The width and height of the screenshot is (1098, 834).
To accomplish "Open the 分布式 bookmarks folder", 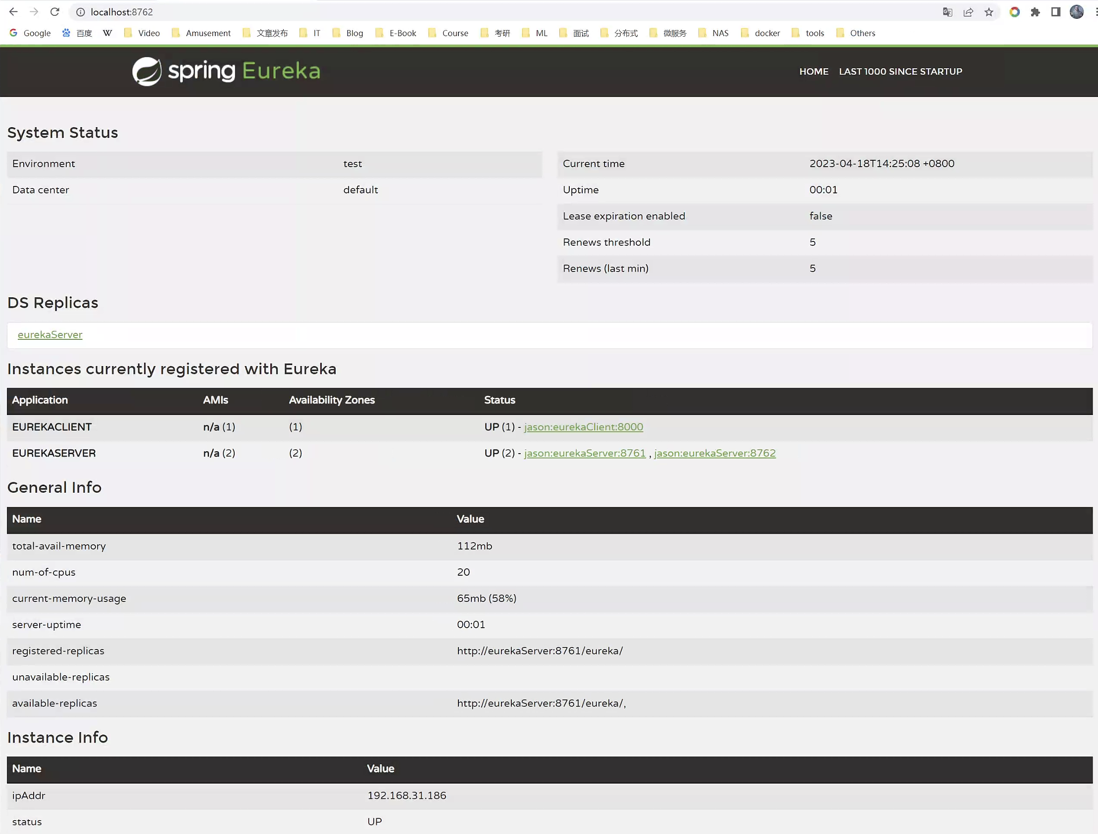I will (619, 33).
